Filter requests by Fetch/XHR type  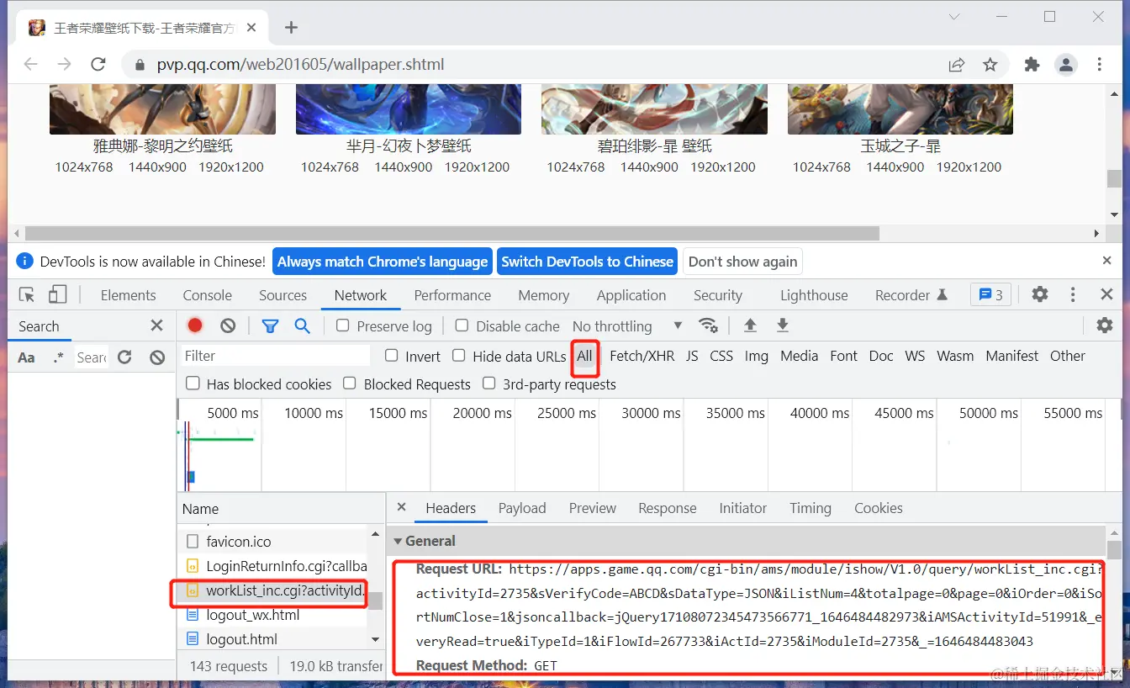(x=642, y=356)
